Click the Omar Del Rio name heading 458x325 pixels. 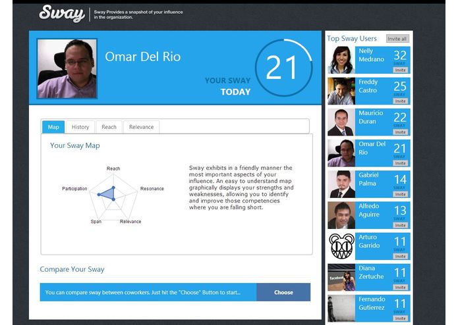[143, 57]
